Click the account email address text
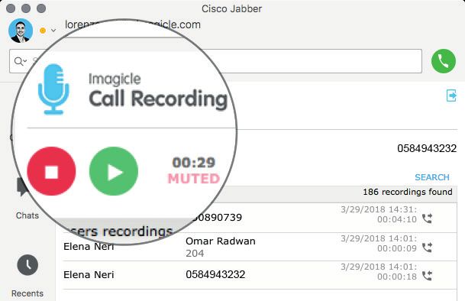 [133, 24]
